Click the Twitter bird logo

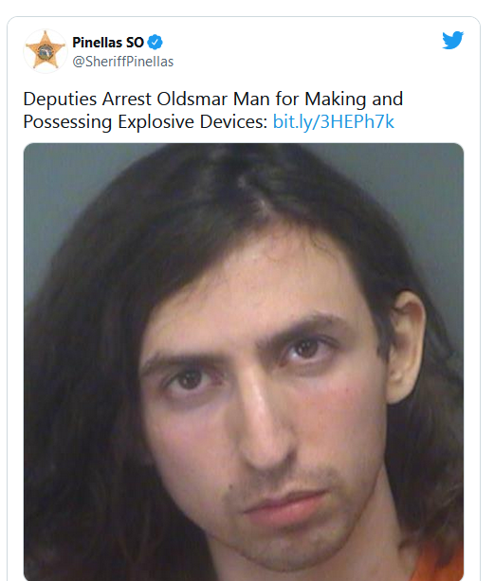(452, 40)
